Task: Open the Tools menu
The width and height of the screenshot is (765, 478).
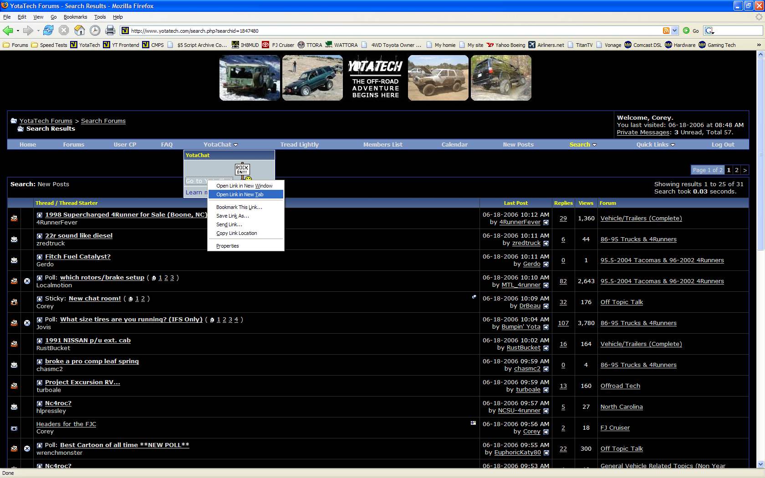Action: 100,17
